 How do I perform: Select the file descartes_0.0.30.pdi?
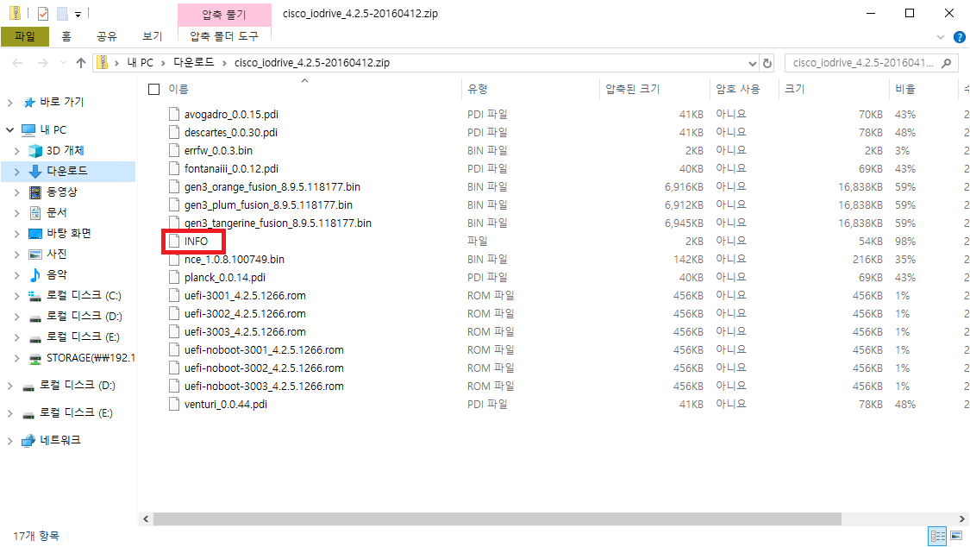point(231,132)
